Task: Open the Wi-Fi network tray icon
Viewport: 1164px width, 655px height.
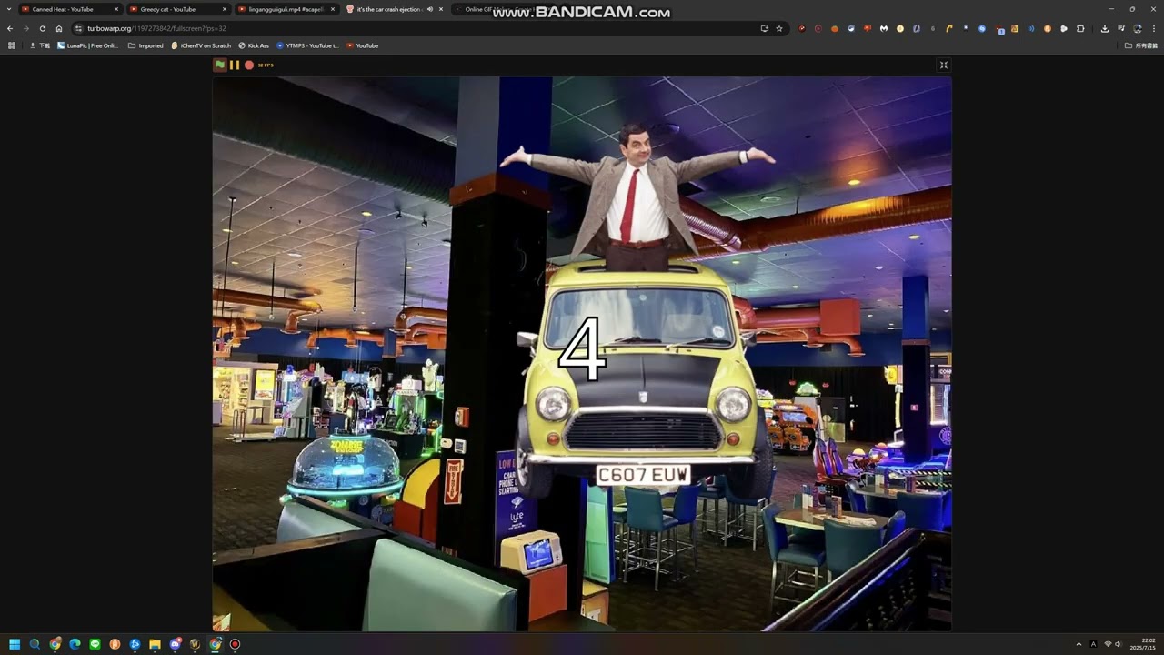Action: click(x=1108, y=644)
